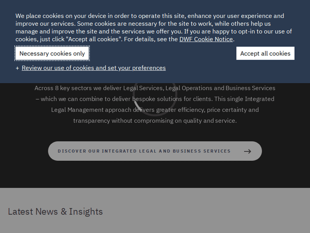Click Discover Our Integrated Legal and Business Services
The width and height of the screenshot is (310, 233).
pos(144,151)
